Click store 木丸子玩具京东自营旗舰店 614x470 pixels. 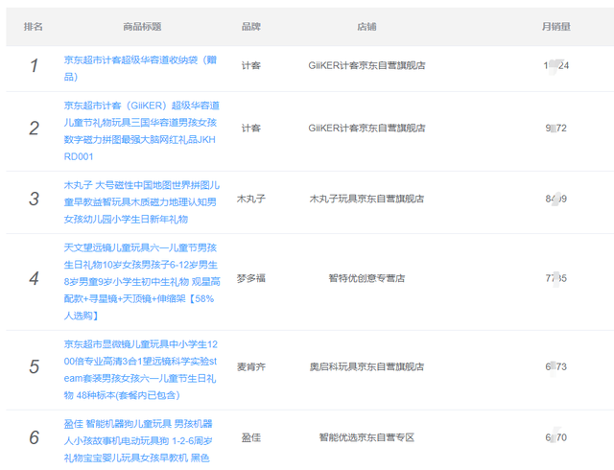coord(366,199)
